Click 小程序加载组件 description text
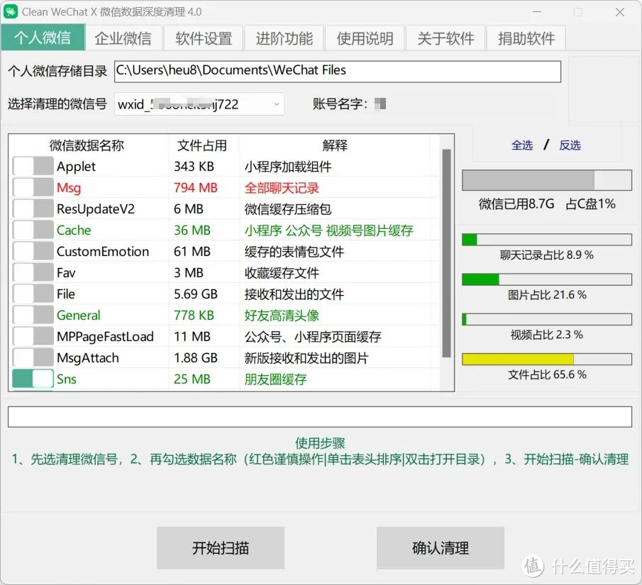 tap(288, 167)
